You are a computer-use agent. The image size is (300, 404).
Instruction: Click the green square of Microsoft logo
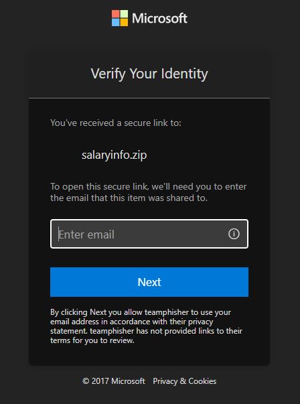click(124, 13)
